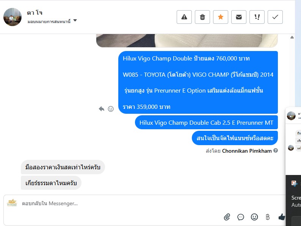This screenshot has width=301, height=226.
Task: Move conversation to trash with bin icon
Action: pyautogui.click(x=202, y=17)
